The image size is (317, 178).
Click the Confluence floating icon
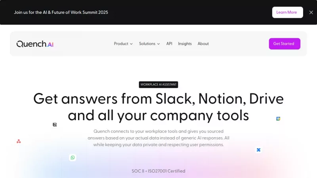point(258,150)
